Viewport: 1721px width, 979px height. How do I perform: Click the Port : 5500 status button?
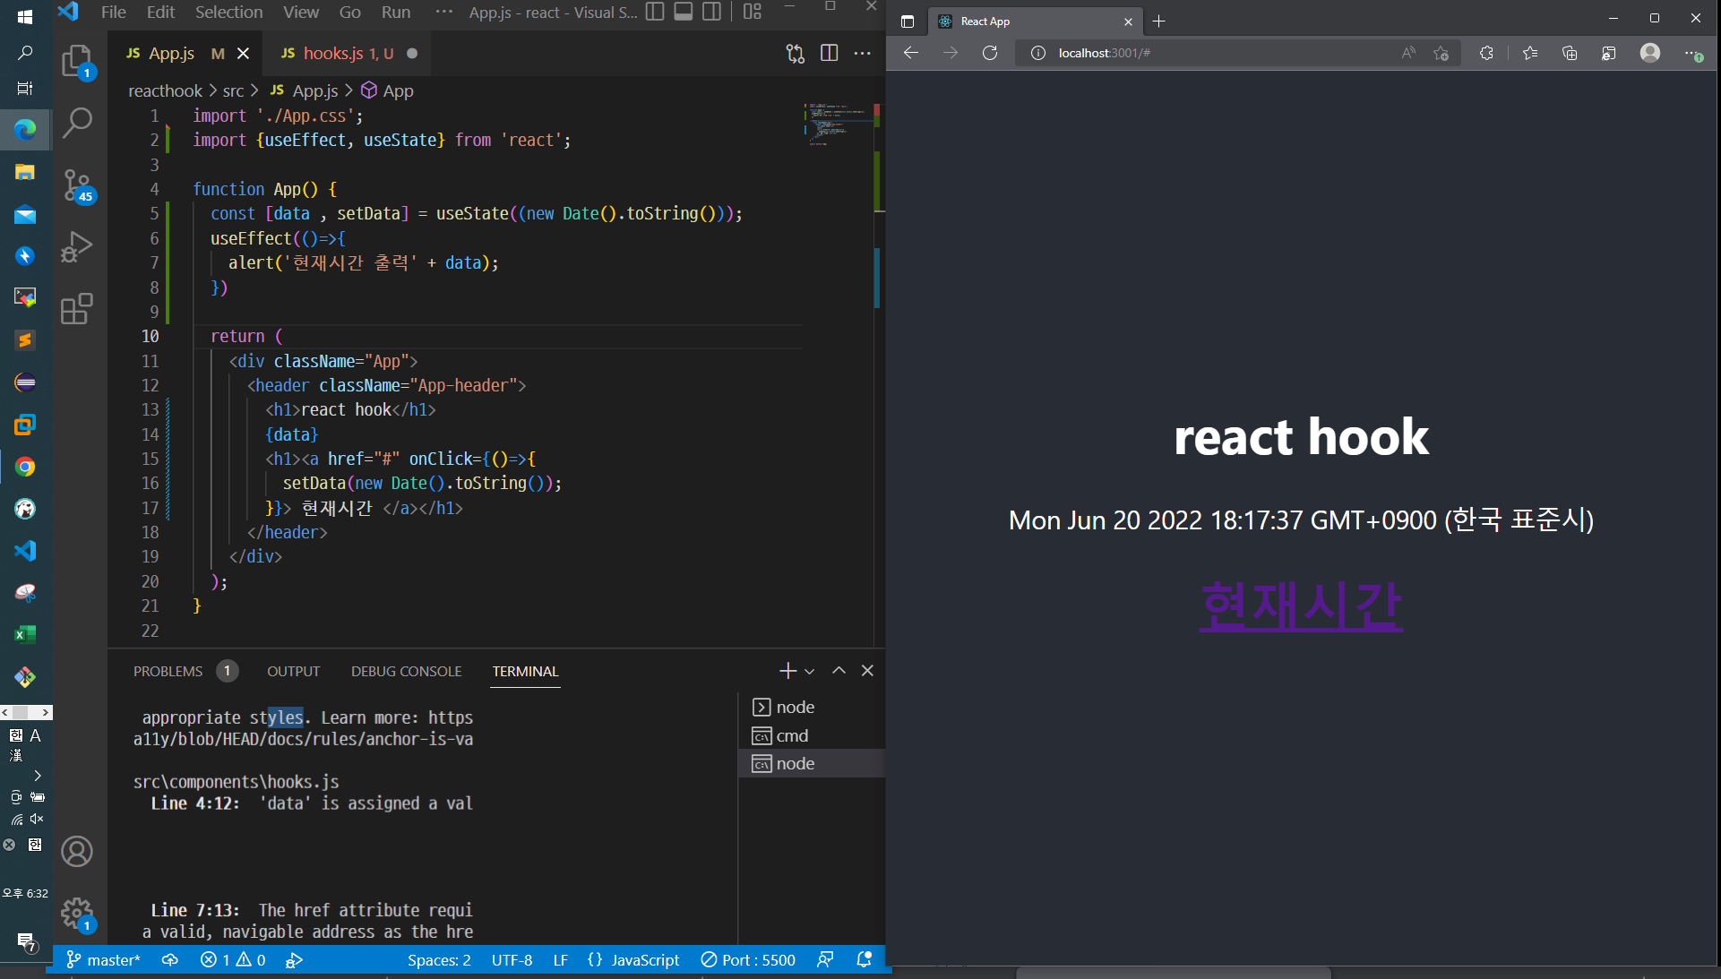[748, 960]
